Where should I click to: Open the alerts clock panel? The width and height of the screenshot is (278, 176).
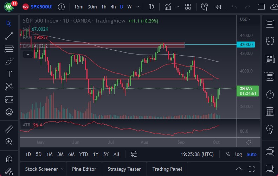pyautogui.click(x=270, y=41)
